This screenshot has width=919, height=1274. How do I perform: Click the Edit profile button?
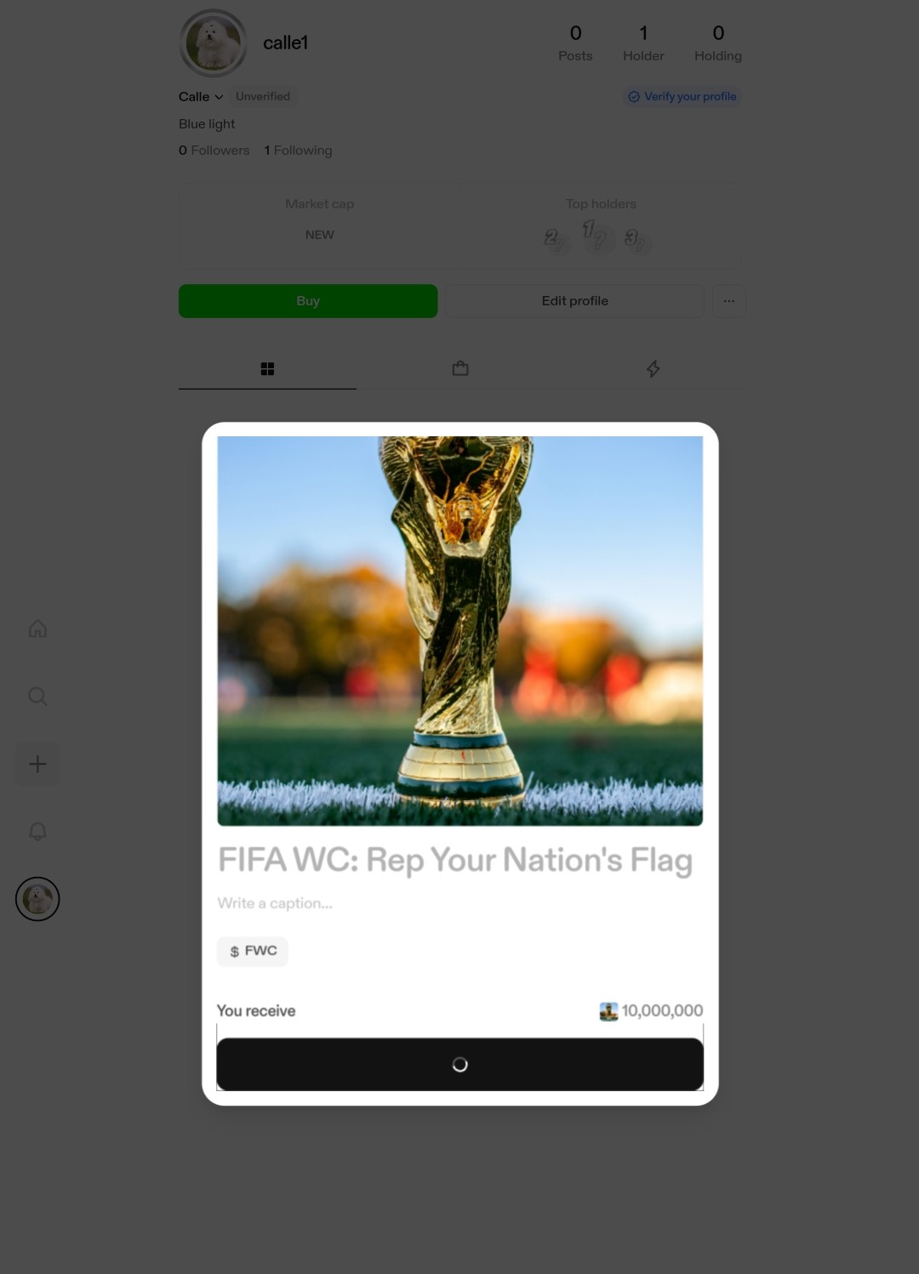pyautogui.click(x=575, y=301)
